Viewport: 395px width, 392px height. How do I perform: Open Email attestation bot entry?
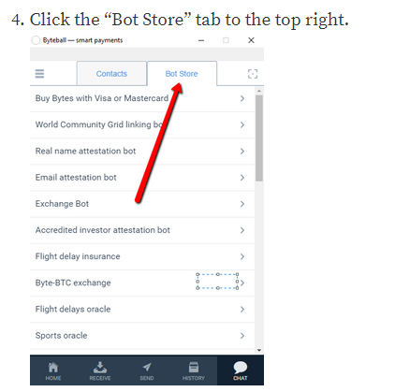142,178
